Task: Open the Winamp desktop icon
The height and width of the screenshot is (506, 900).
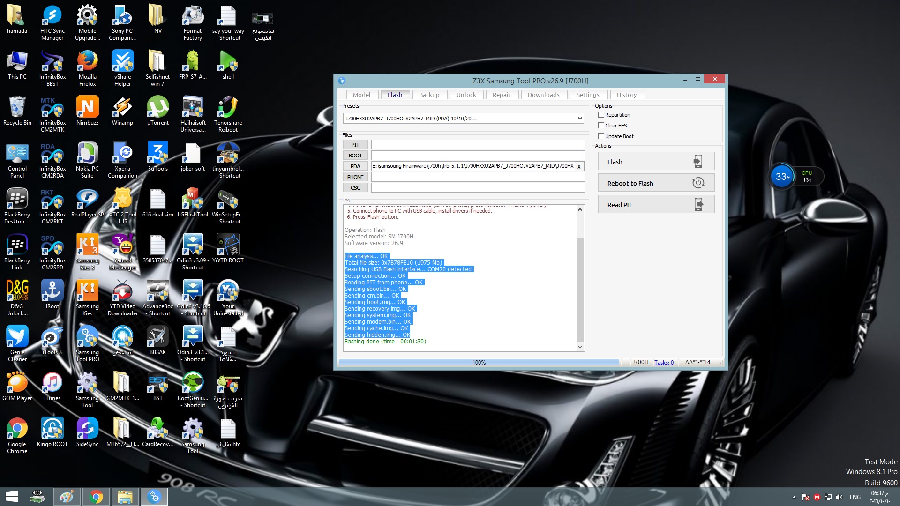Action: [122, 111]
